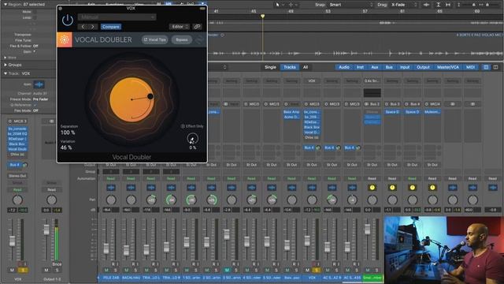Open the Vocal D... insert on the VOX mixer strip
The height and width of the screenshot is (284, 504).
pos(312,133)
